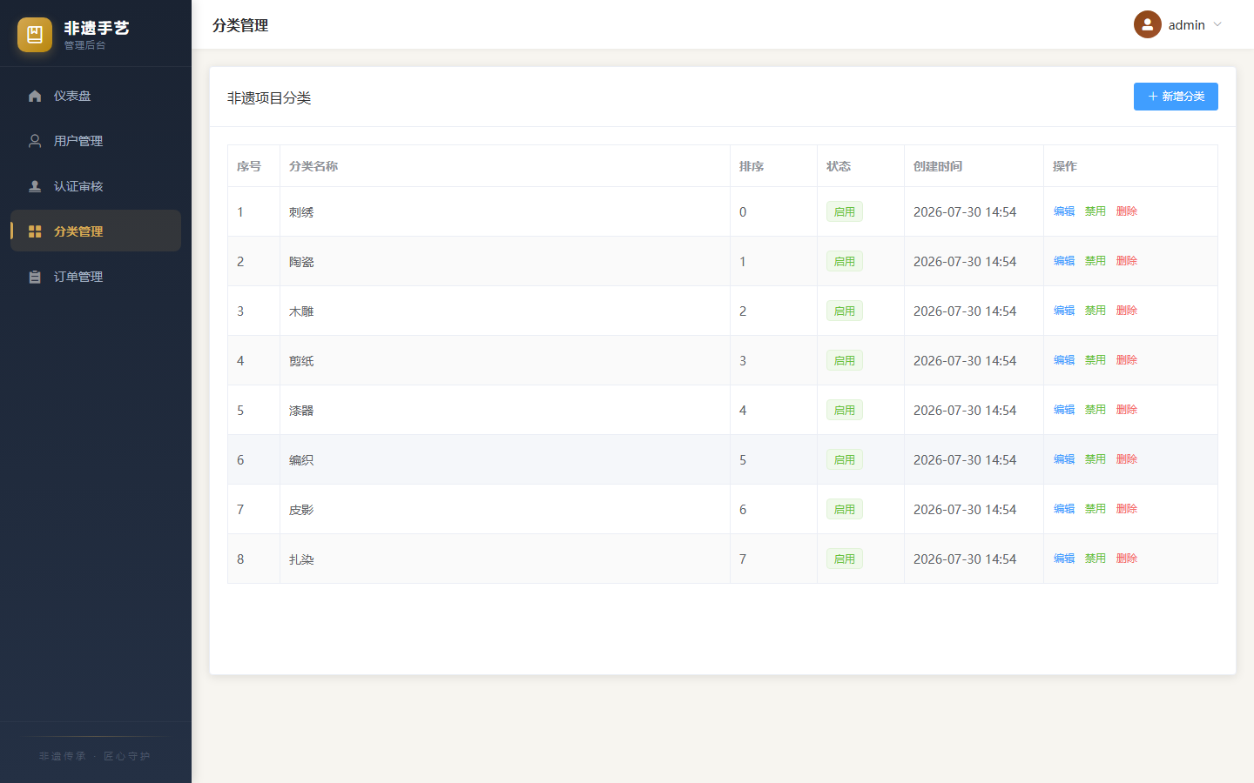The width and height of the screenshot is (1254, 783).
Task: Delete the 漆器 category
Action: tap(1127, 410)
